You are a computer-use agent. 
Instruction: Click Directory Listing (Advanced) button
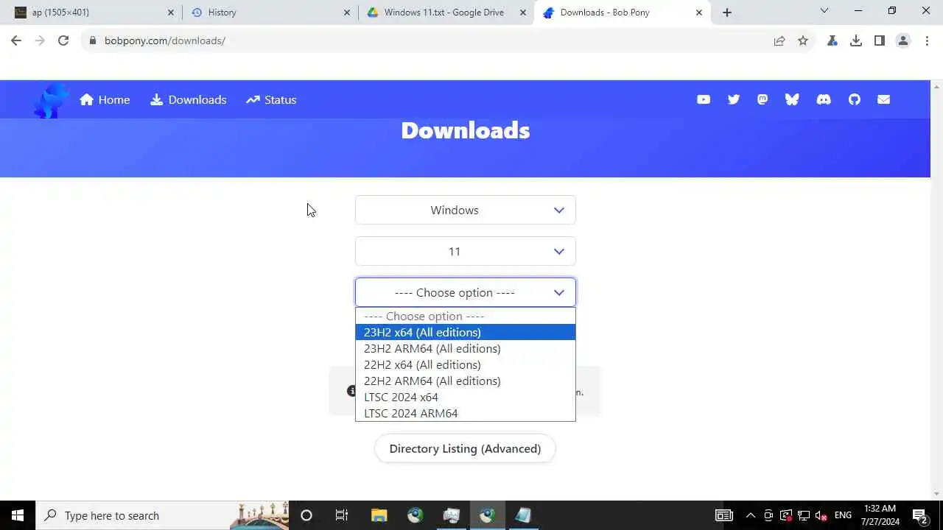click(x=465, y=448)
